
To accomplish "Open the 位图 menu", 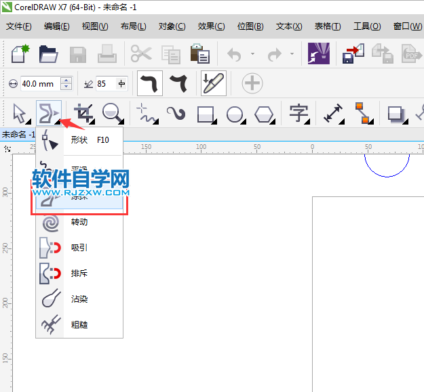I will click(250, 26).
